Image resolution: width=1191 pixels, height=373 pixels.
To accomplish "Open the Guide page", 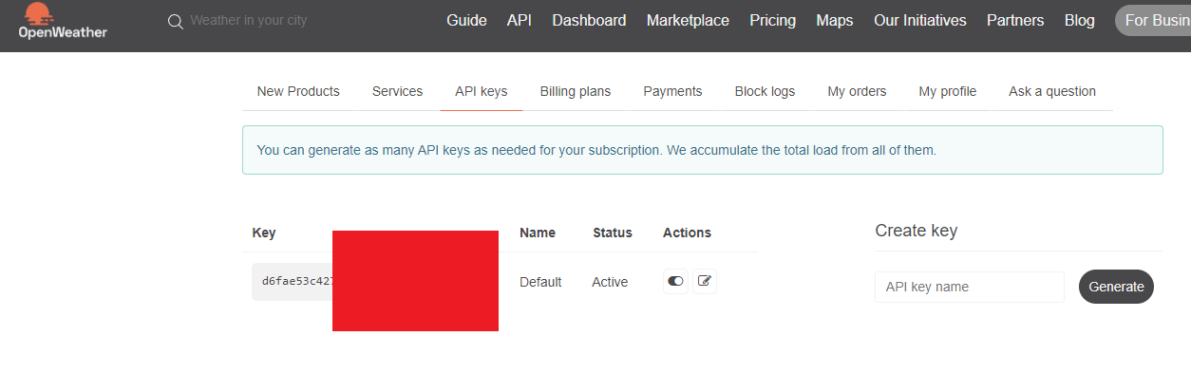I will pyautogui.click(x=466, y=20).
